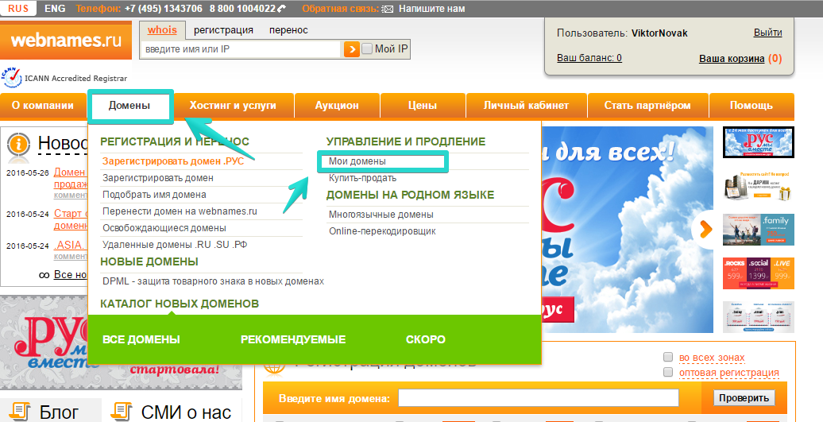Open the Цены menu
The width and height of the screenshot is (823, 422).
(423, 106)
